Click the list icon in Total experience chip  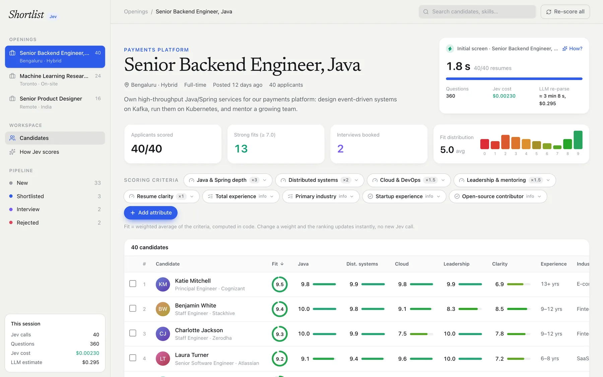pos(210,196)
